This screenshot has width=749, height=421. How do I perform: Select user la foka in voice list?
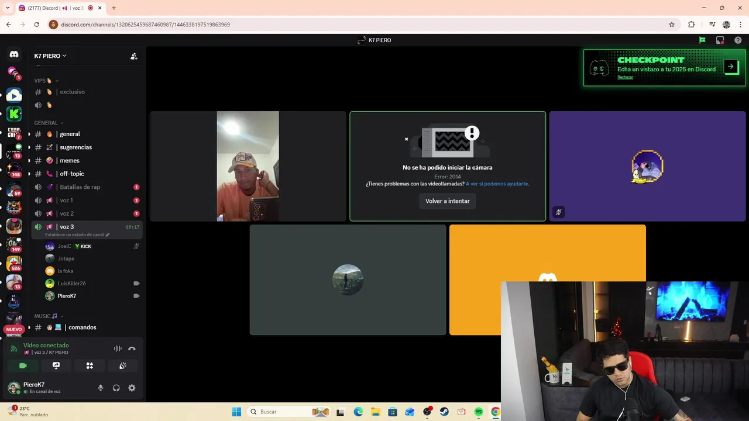click(x=92, y=271)
